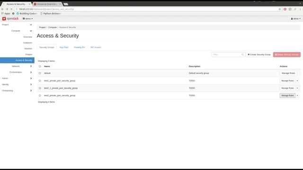Open the Apps bookmarks shortcut
The height and width of the screenshot is (170, 303).
[6, 14]
